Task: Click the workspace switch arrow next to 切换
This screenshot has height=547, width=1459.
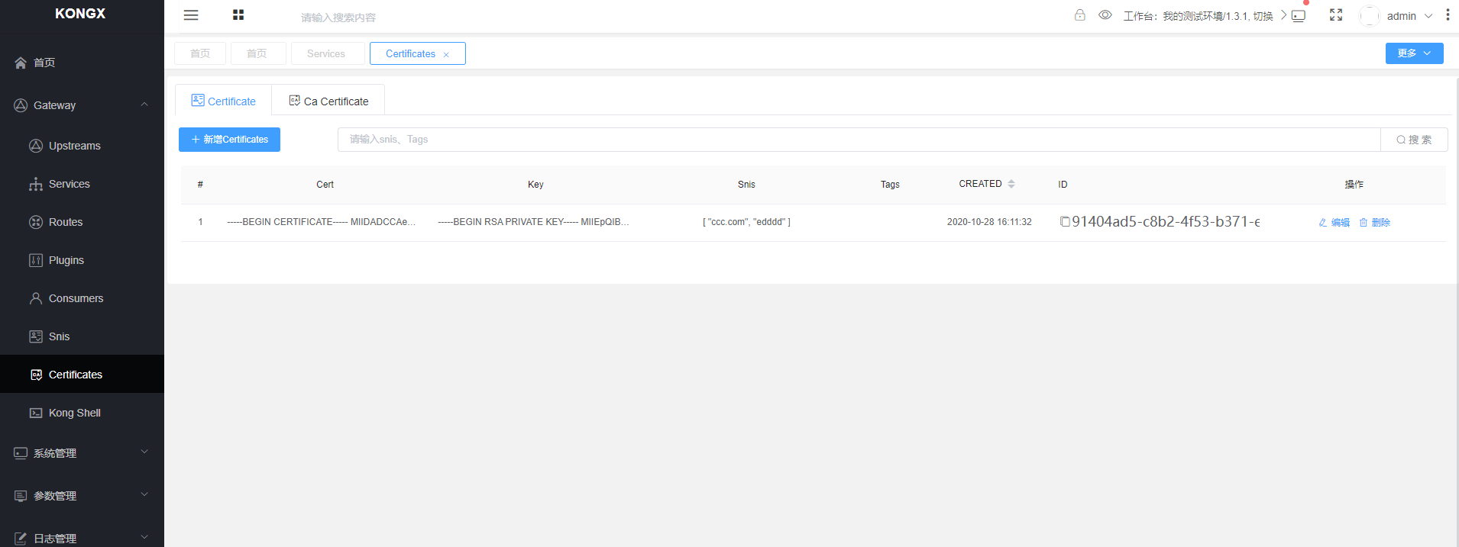Action: pyautogui.click(x=1283, y=15)
